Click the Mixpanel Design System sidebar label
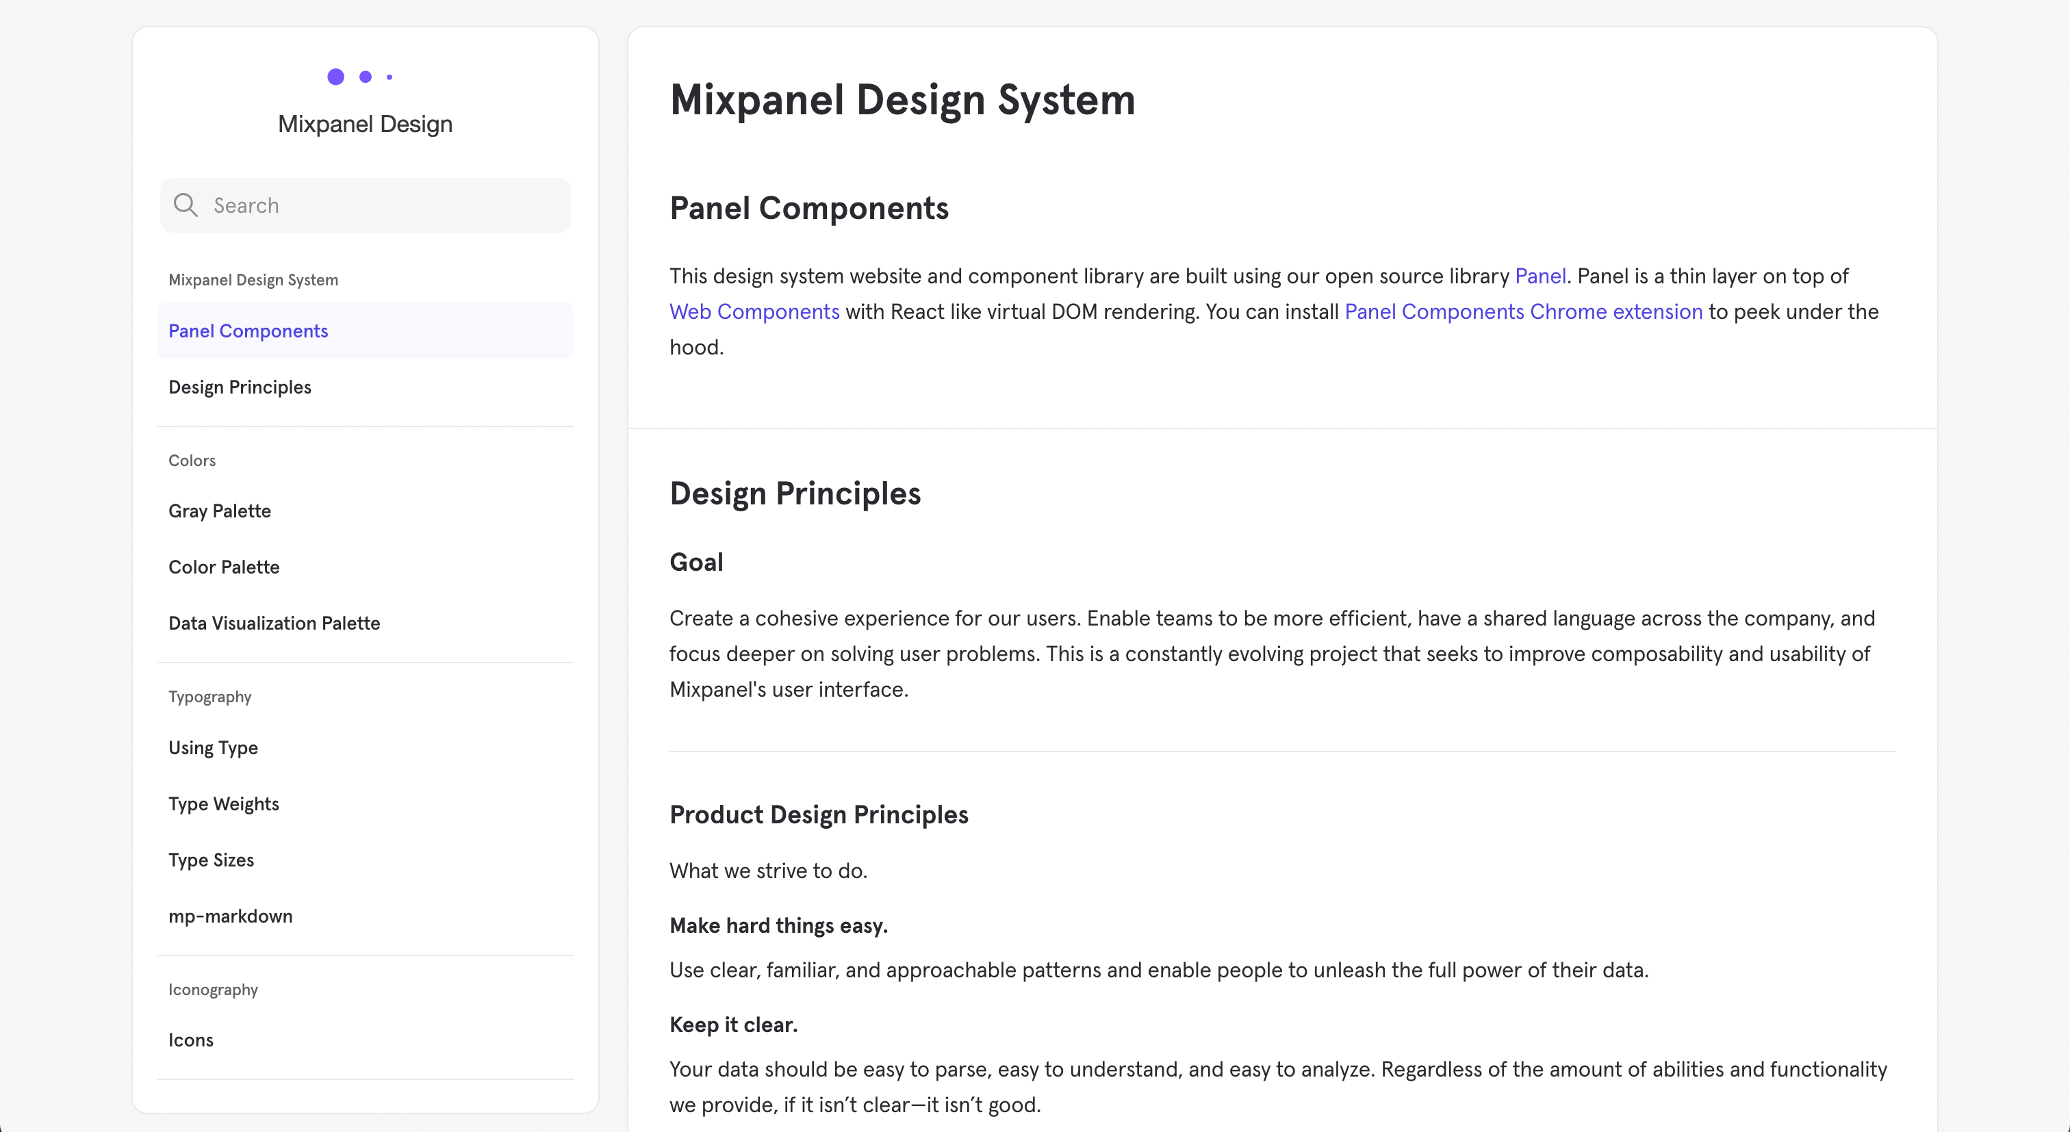 (253, 280)
